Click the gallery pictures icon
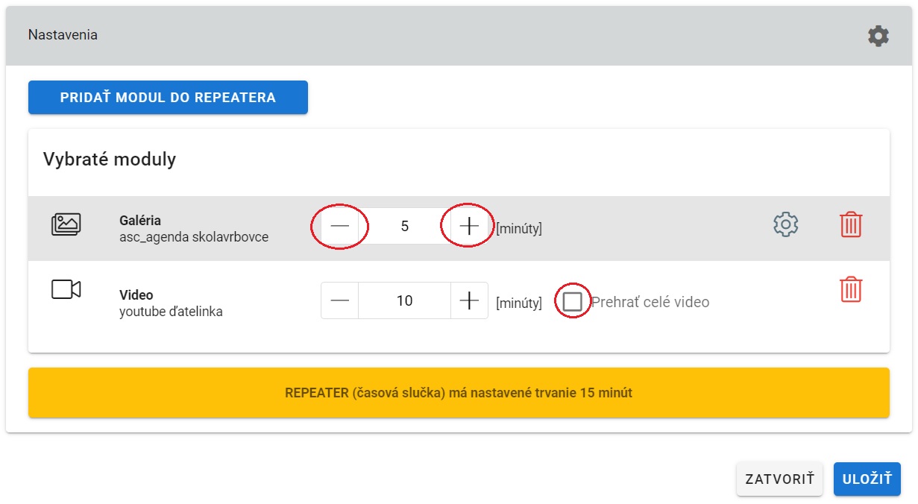 point(66,224)
